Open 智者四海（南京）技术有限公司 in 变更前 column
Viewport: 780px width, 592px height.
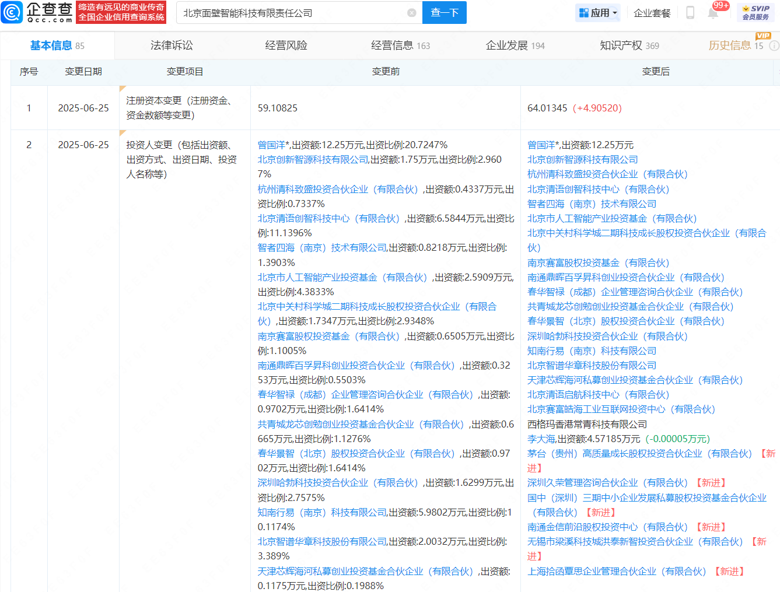323,247
